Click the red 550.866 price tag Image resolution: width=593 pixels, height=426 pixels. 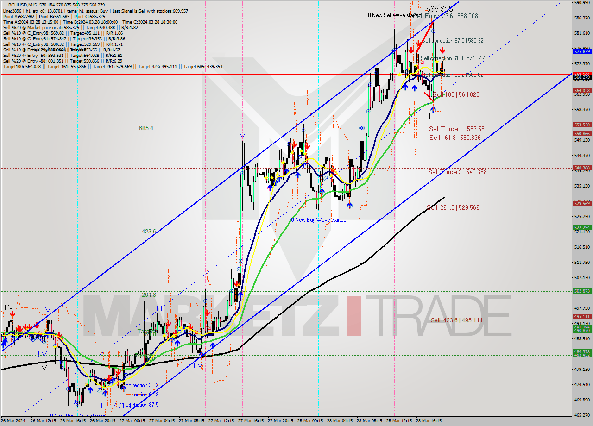coord(582,134)
